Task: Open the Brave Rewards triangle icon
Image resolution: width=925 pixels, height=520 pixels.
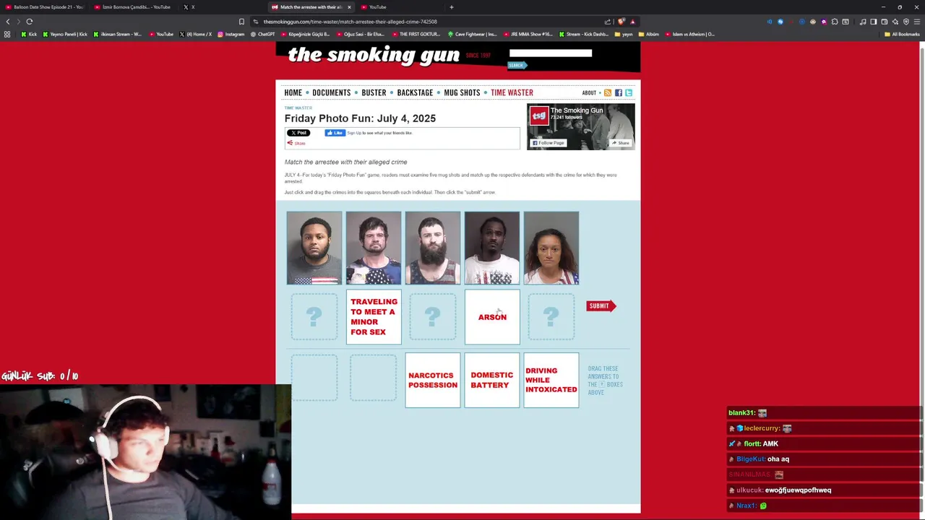Action: click(632, 22)
